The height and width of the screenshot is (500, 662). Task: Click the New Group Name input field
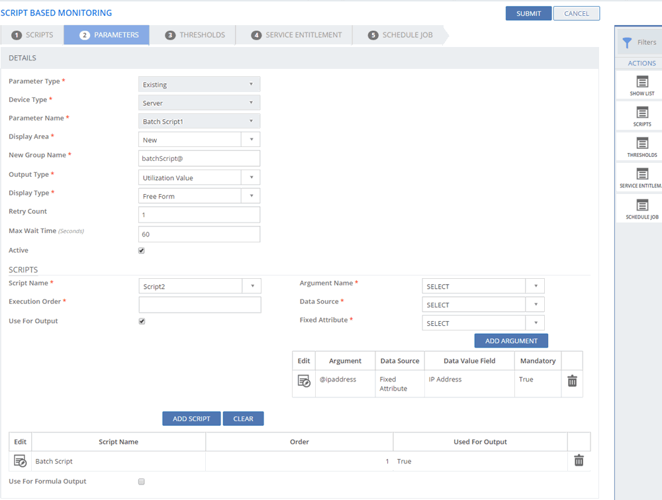[x=199, y=158]
